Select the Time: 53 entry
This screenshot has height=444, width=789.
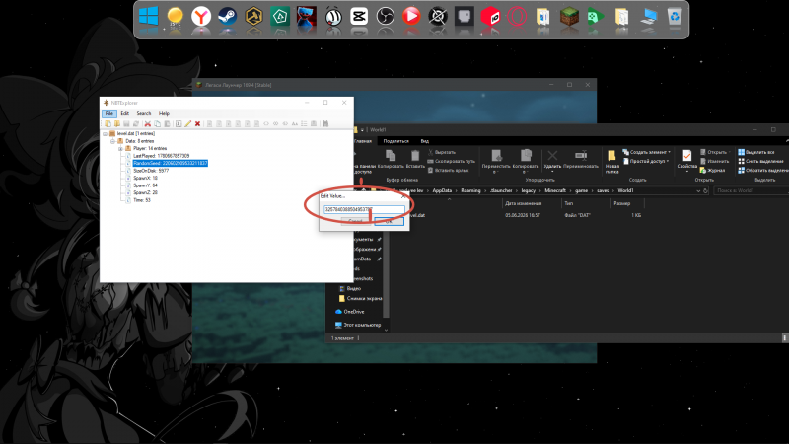pos(142,200)
